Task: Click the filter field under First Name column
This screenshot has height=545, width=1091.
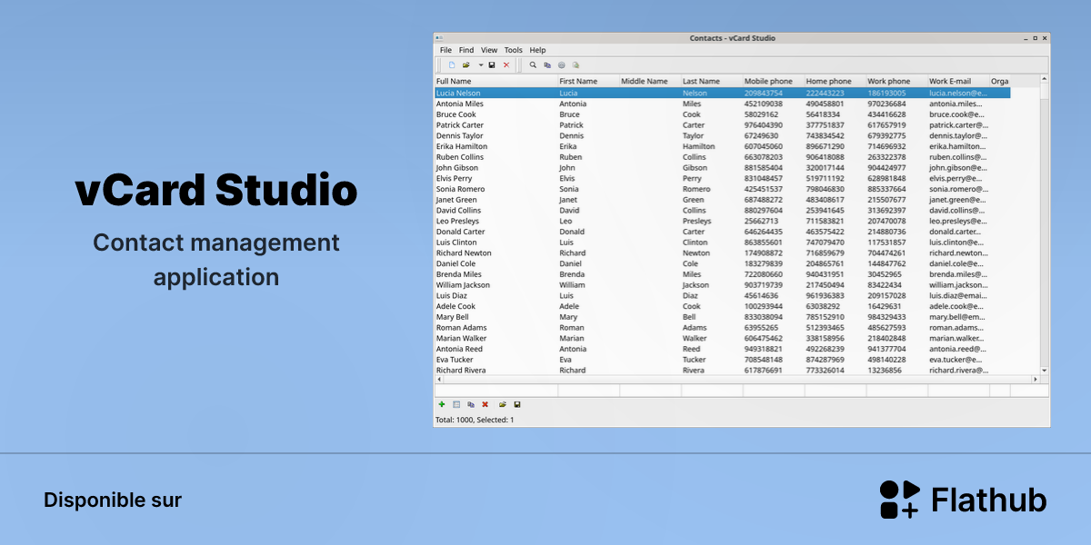Action: click(588, 391)
